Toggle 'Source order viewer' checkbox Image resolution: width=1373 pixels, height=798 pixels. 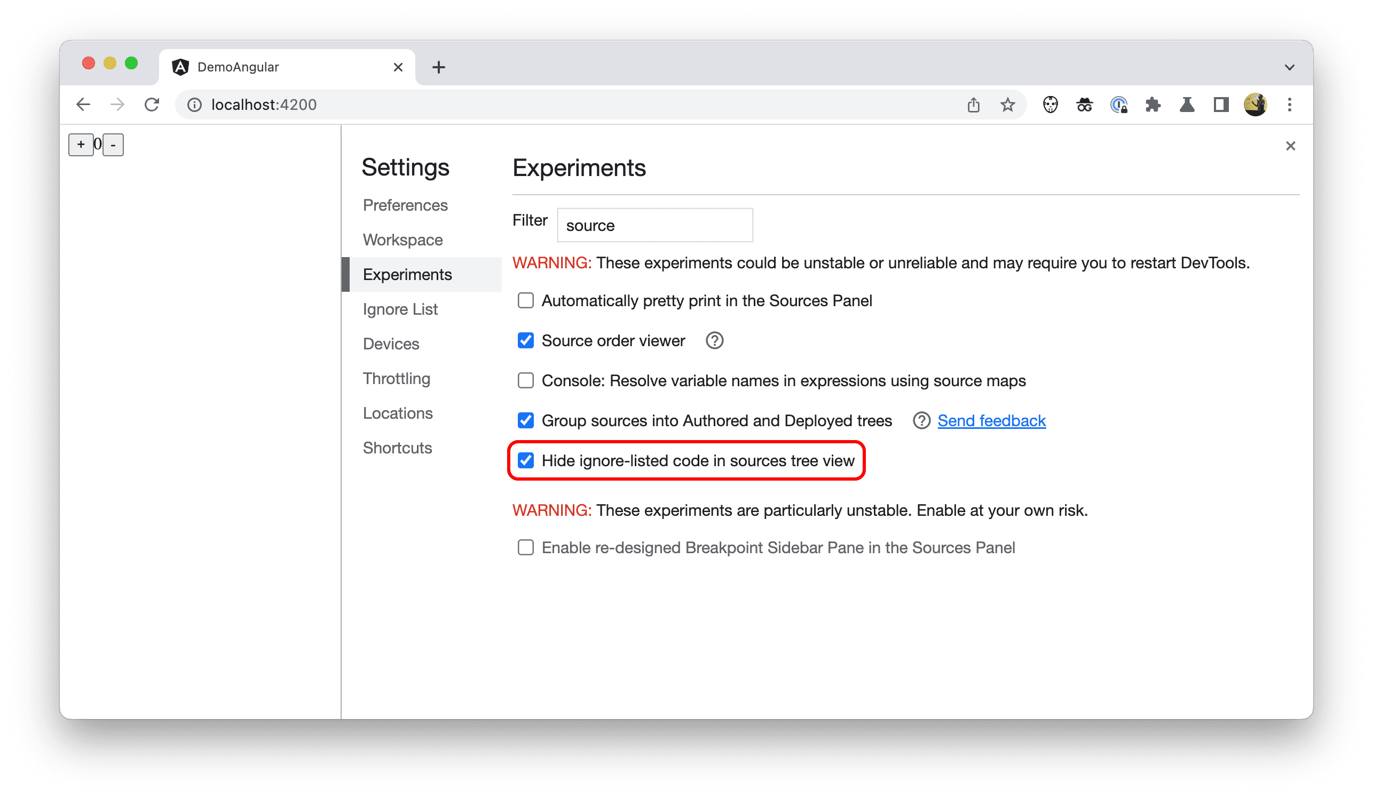(x=525, y=341)
